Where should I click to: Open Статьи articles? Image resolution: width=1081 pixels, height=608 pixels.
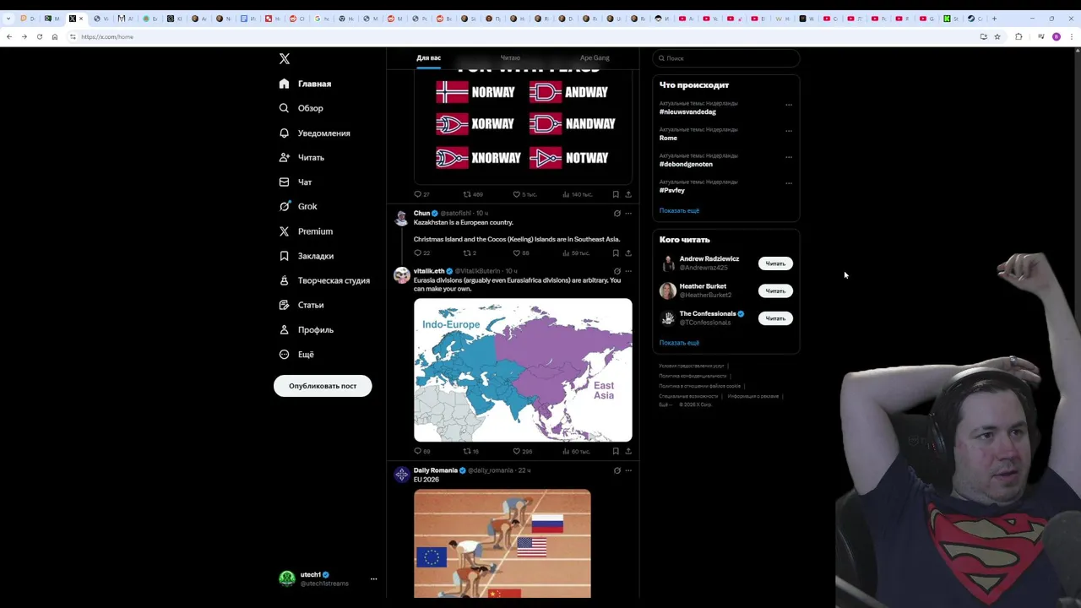(301, 305)
